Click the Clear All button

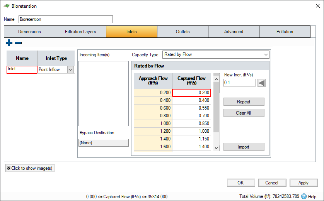point(244,113)
